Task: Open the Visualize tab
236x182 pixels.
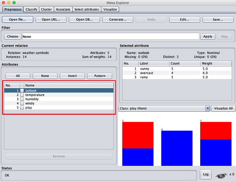Action: (110, 9)
